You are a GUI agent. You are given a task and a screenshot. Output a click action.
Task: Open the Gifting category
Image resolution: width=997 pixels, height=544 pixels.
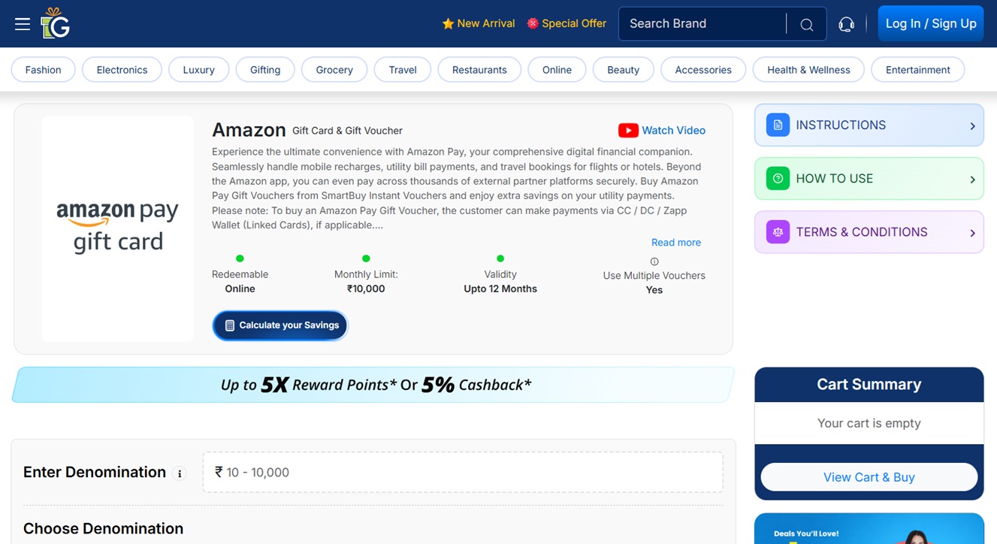[265, 70]
